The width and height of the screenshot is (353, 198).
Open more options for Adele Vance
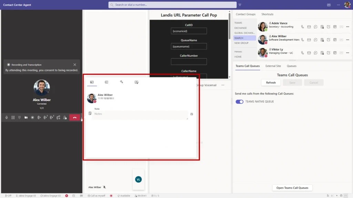click(347, 27)
